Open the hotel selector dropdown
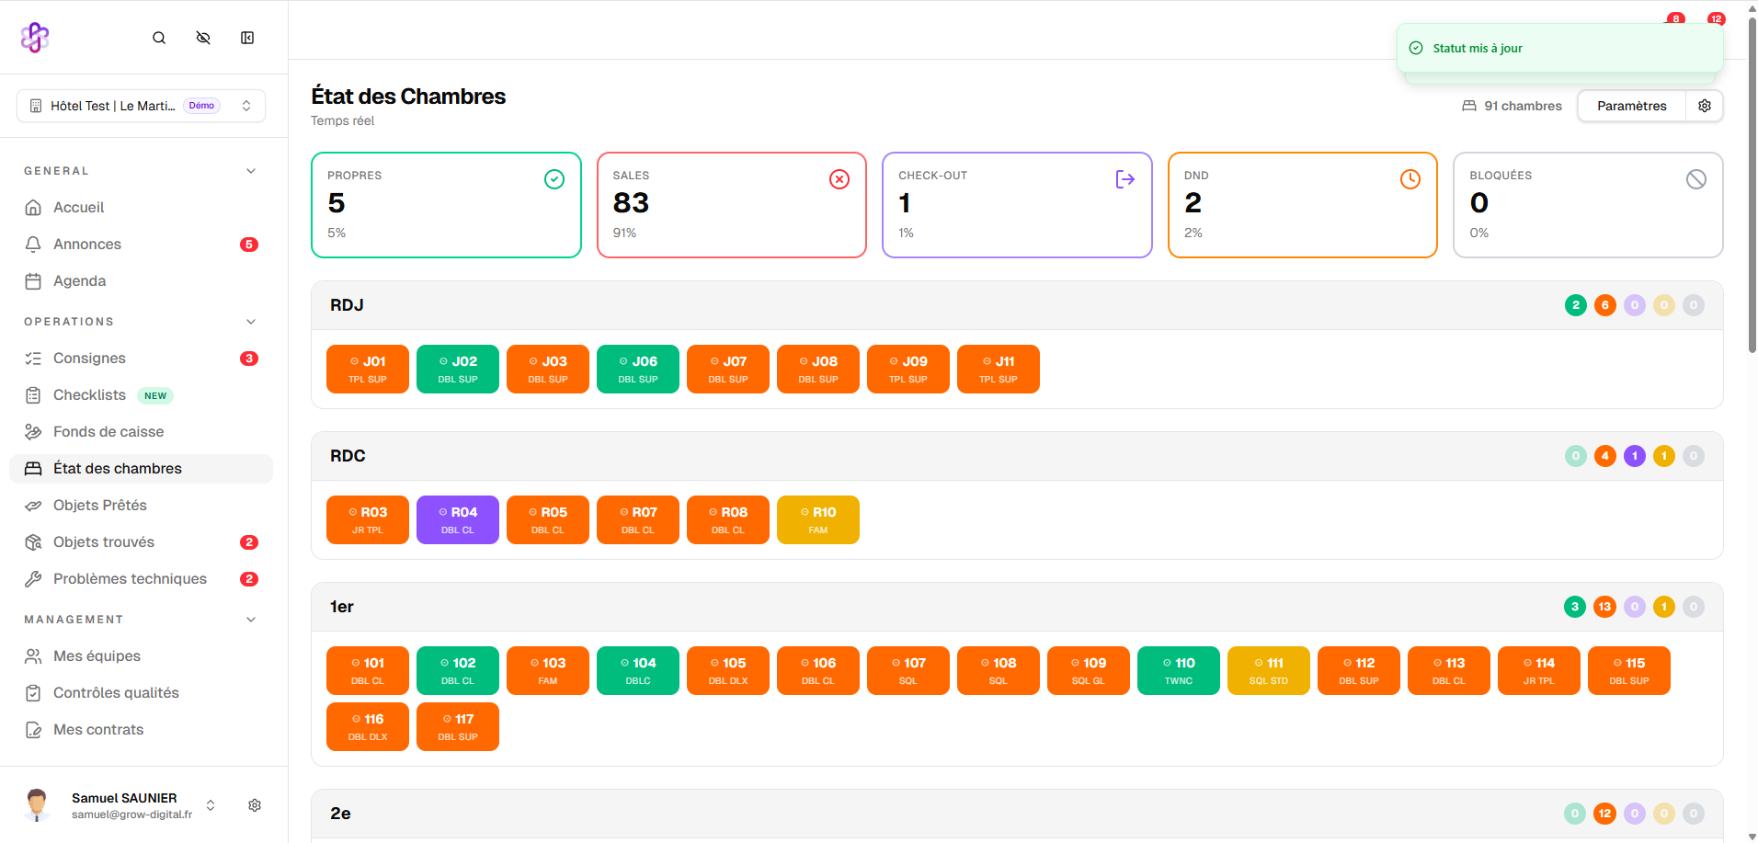This screenshot has height=843, width=1758. point(141,106)
